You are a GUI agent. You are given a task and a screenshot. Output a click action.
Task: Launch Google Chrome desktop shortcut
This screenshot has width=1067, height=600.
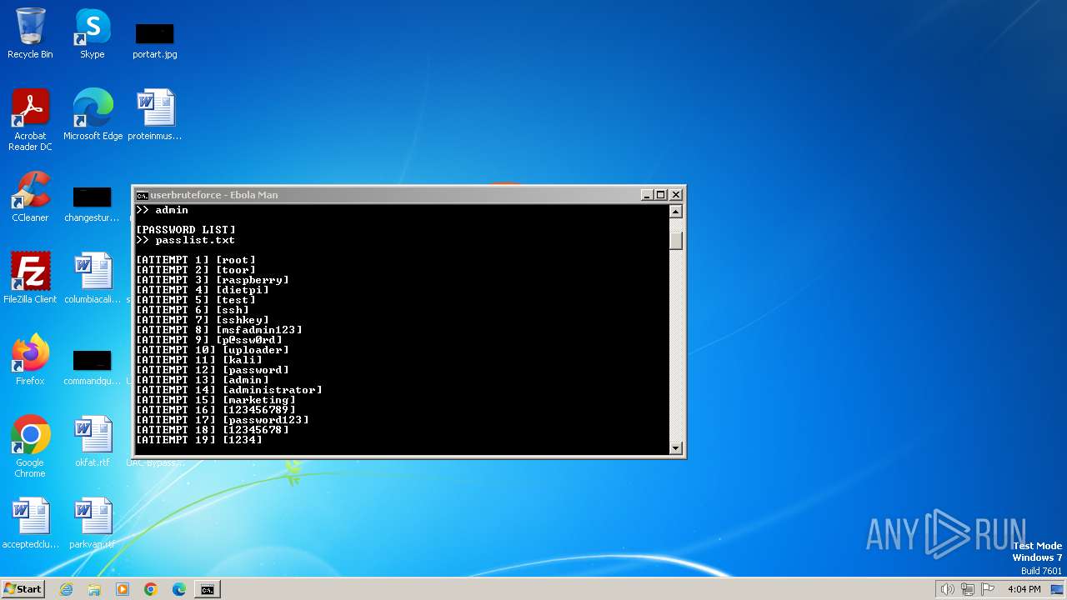click(x=30, y=447)
